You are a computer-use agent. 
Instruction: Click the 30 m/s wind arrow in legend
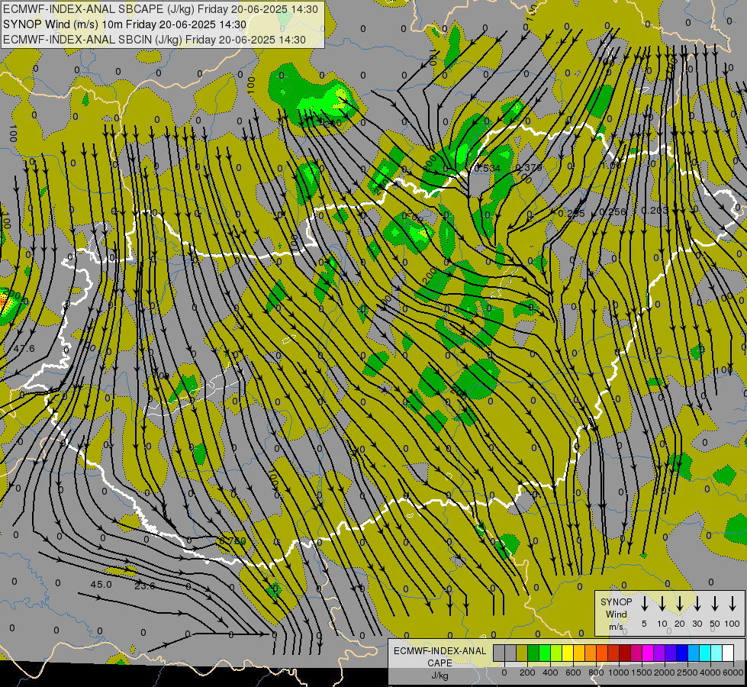click(x=697, y=604)
